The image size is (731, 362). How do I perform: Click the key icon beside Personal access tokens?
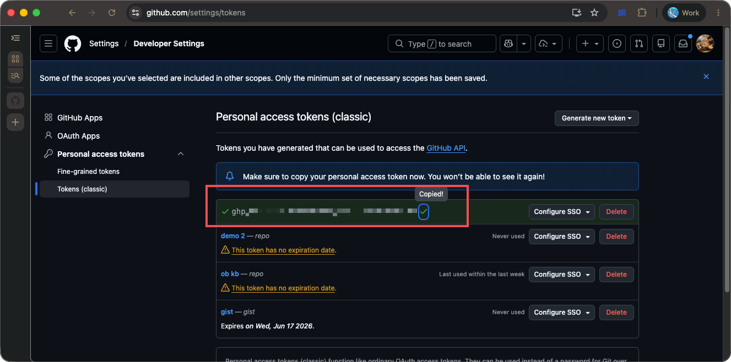(x=48, y=154)
